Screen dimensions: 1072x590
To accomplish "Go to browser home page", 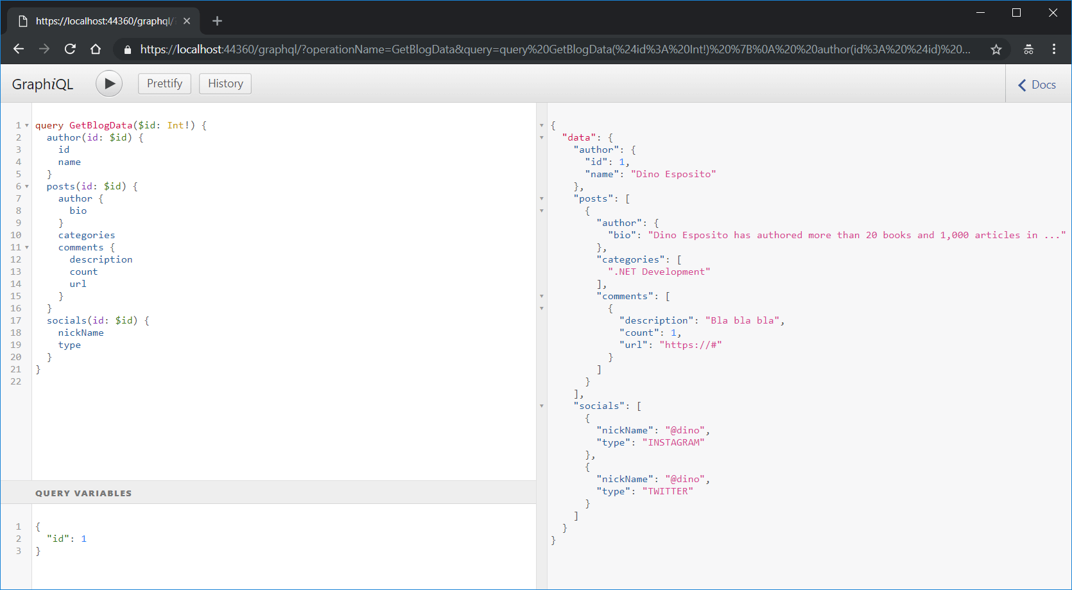I will 96,49.
